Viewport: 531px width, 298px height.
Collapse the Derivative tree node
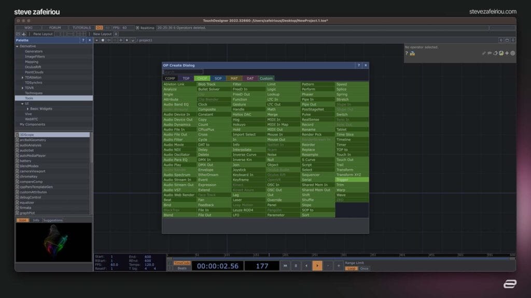point(17,46)
